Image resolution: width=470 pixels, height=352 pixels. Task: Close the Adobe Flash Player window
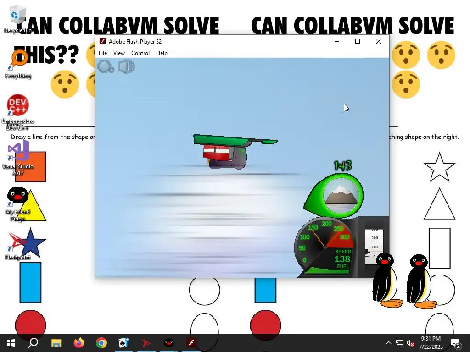(379, 41)
